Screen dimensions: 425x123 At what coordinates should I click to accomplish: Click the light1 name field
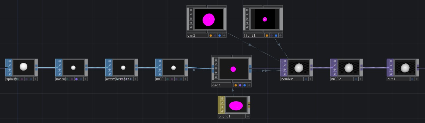[x=254, y=35]
